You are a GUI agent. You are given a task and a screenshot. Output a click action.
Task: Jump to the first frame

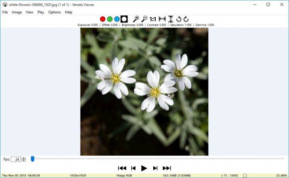pos(122,168)
